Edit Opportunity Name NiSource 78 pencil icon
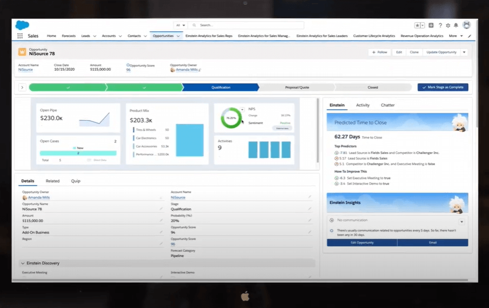 (161, 209)
